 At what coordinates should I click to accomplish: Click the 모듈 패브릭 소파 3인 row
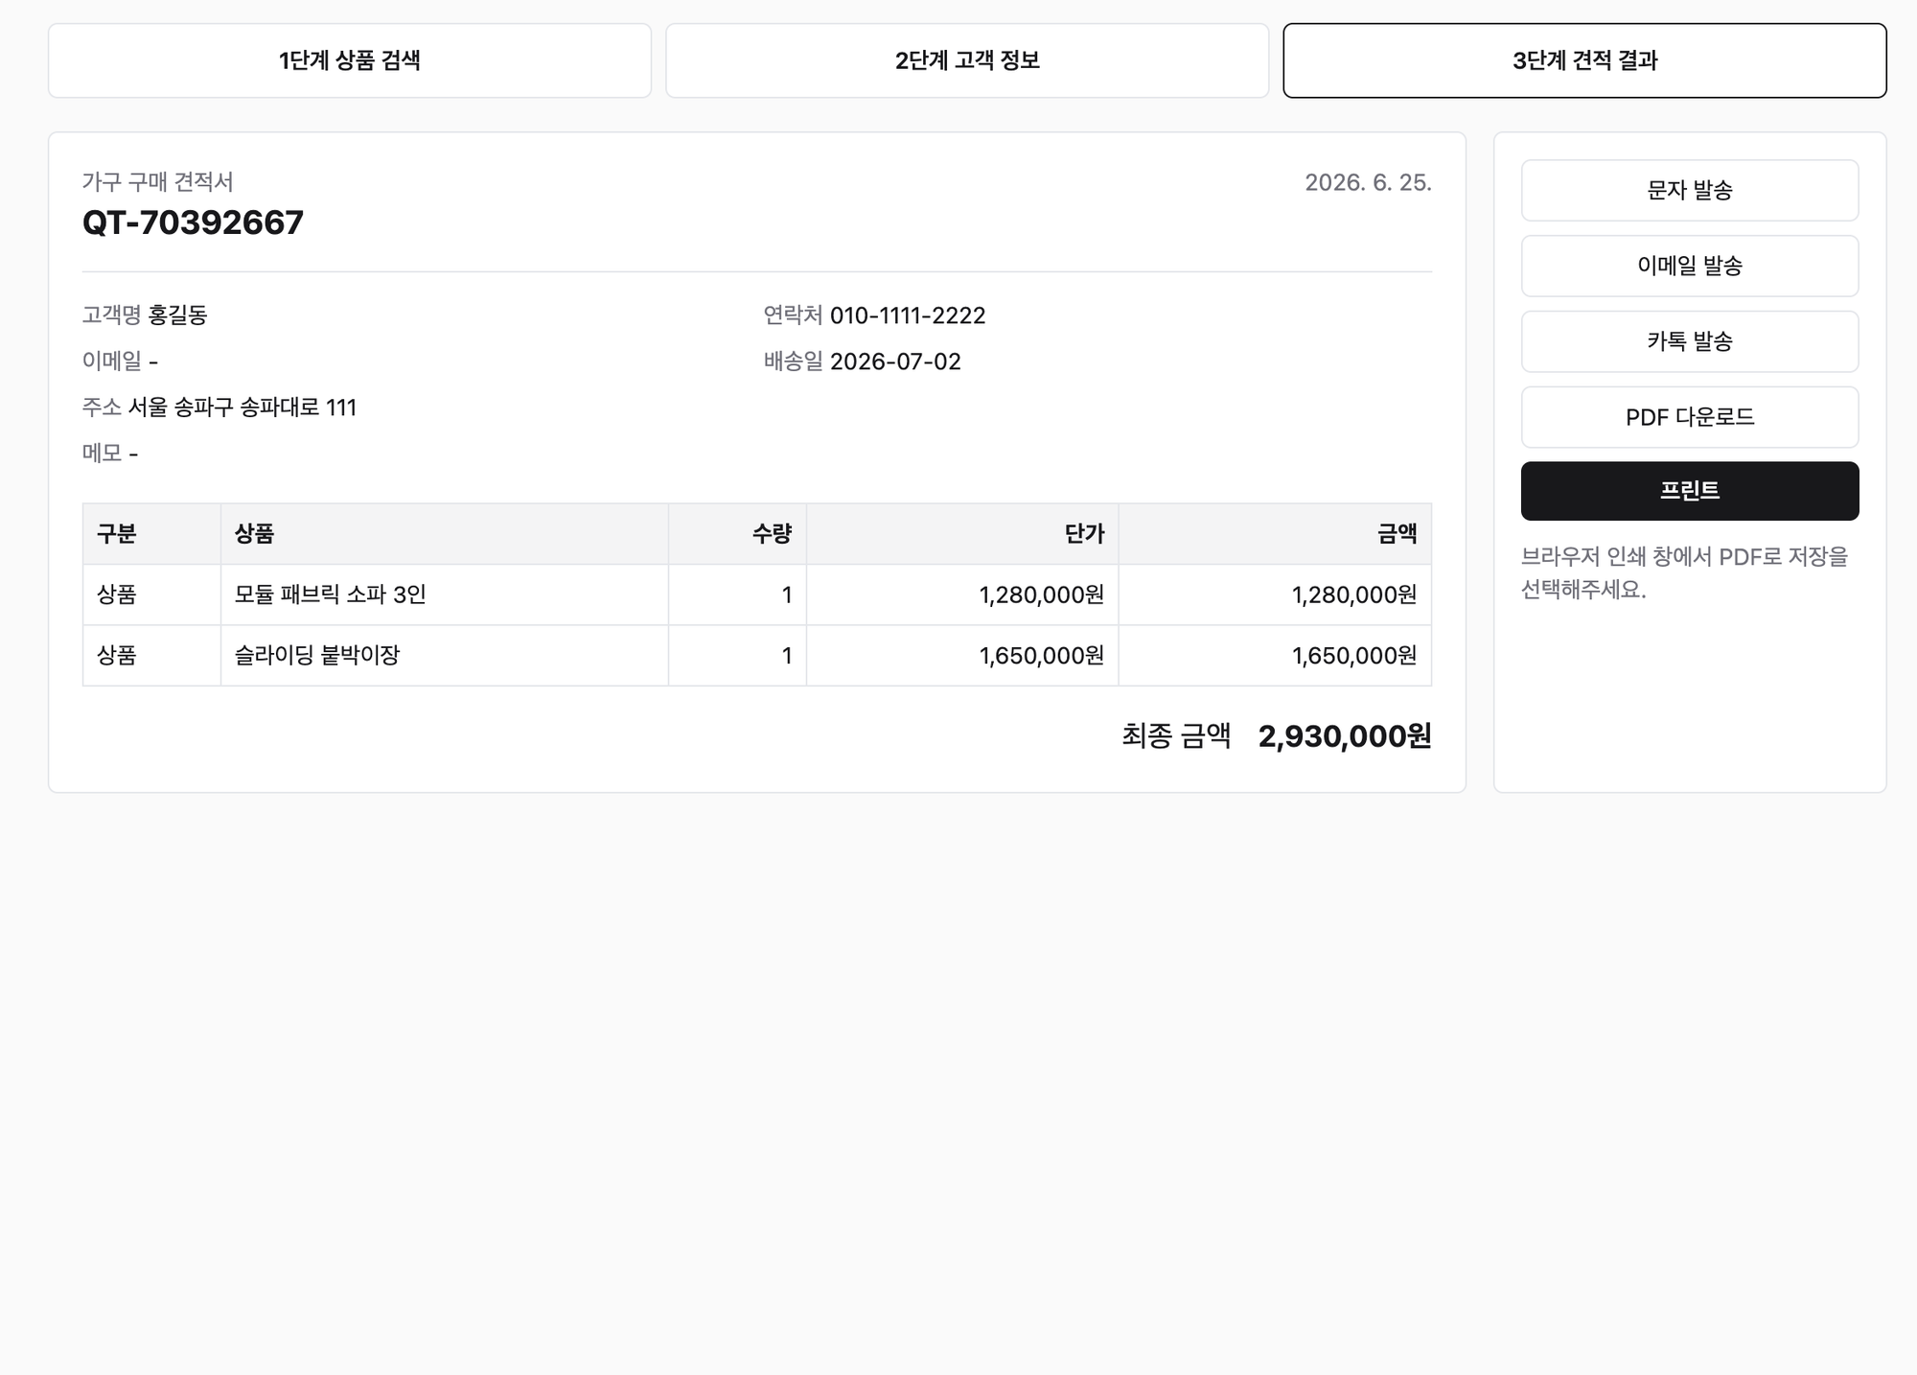click(757, 594)
